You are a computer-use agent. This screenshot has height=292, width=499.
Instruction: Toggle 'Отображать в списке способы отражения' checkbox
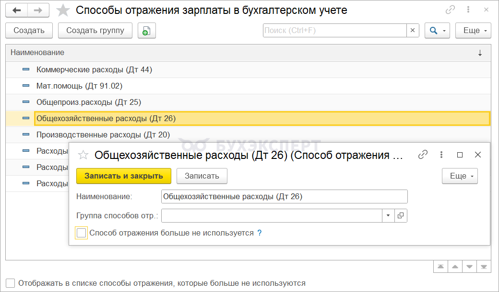(11, 283)
